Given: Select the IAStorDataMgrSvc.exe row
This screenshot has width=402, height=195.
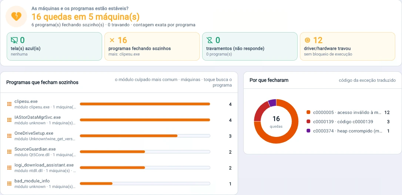Looking at the screenshot, I should (x=119, y=120).
